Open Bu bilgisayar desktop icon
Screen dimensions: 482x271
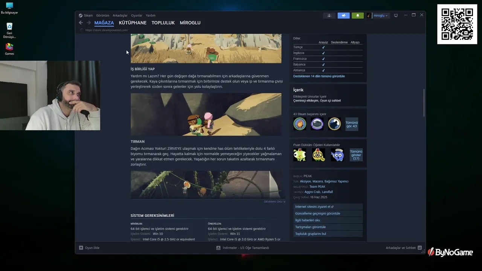coord(9,8)
